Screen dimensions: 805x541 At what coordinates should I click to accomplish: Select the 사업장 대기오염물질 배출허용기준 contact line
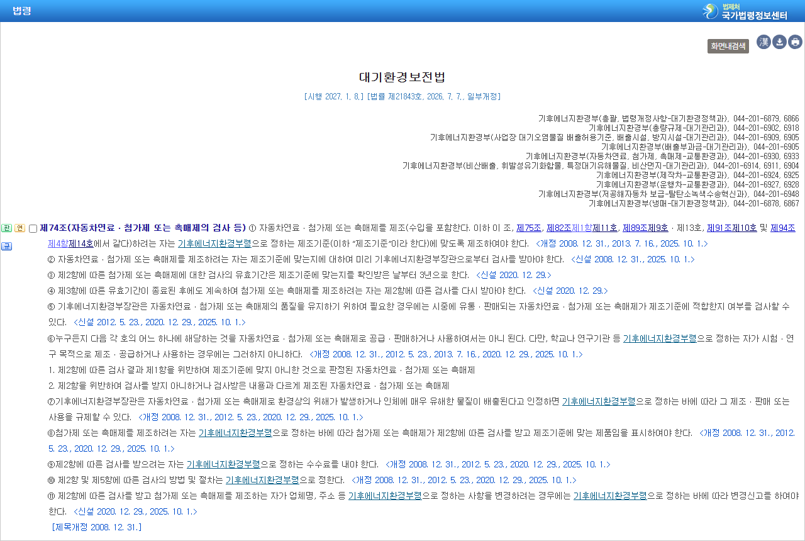(614, 137)
